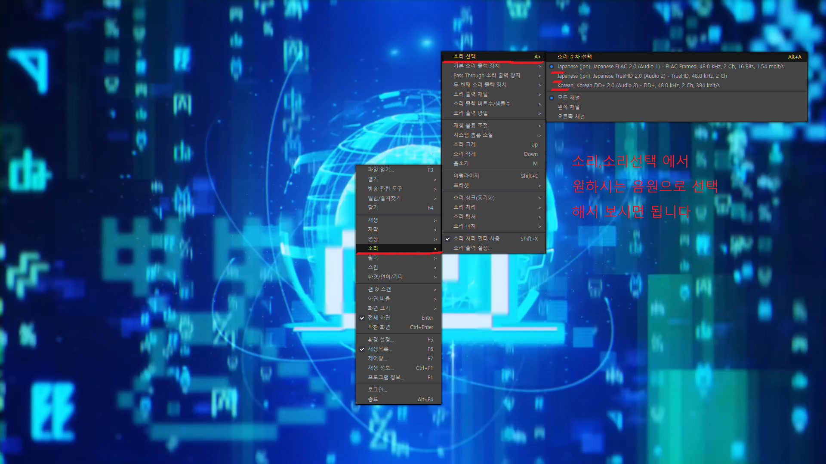Click 소리 출력 설정 menu entry
The width and height of the screenshot is (826, 464).
coord(472,248)
